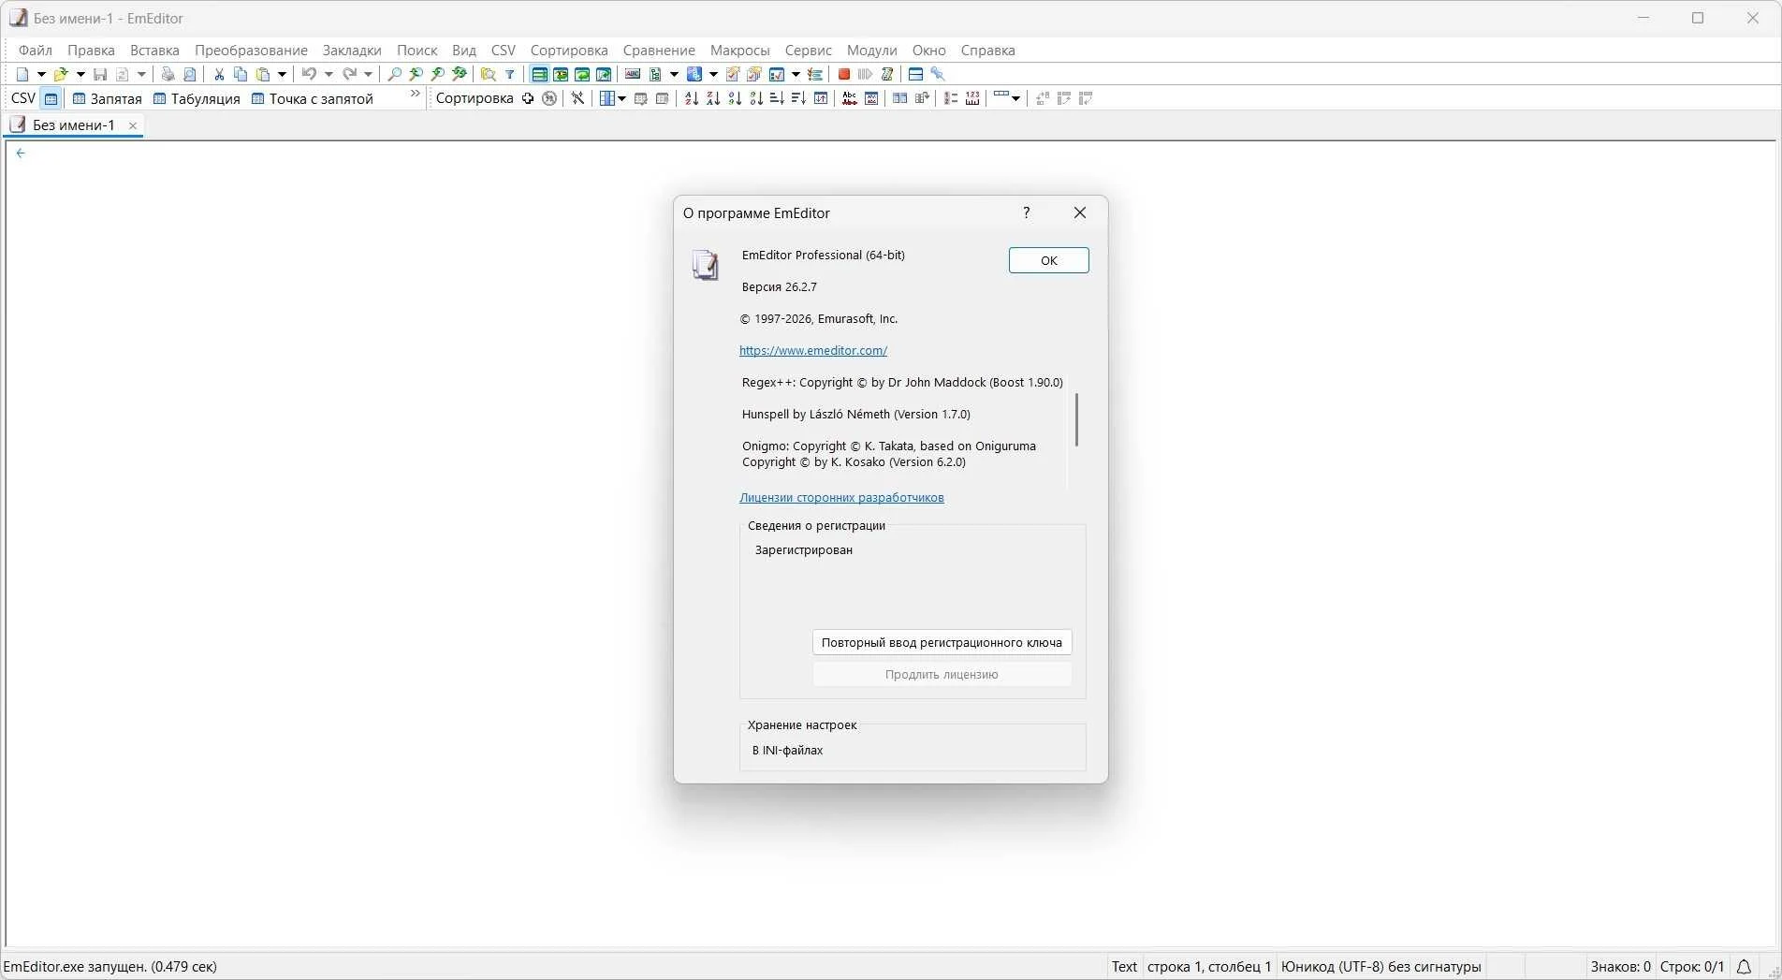
Task: Expand the CSV toolbar overflow chevron
Action: click(416, 94)
